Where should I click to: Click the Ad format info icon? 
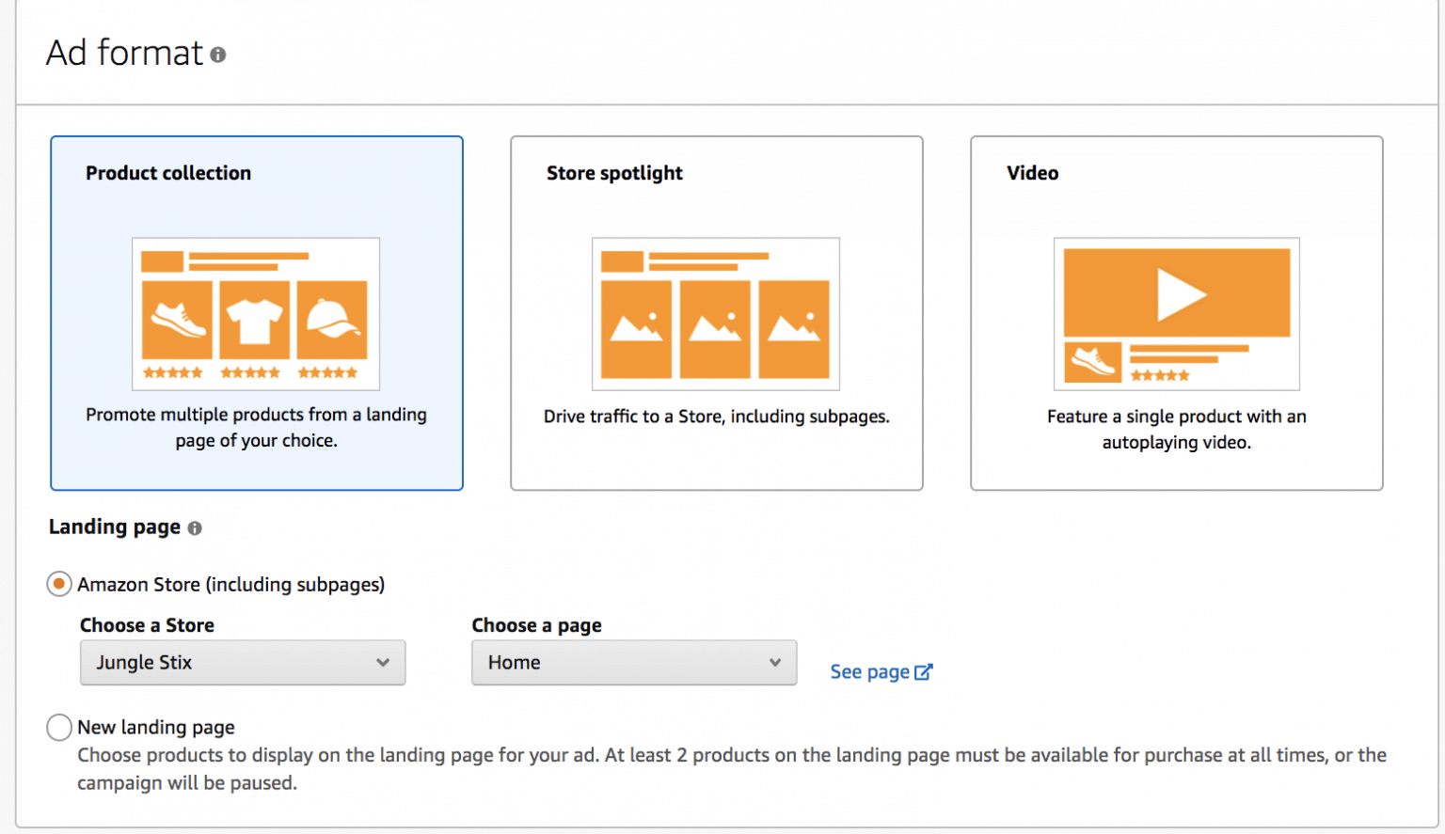[x=219, y=55]
